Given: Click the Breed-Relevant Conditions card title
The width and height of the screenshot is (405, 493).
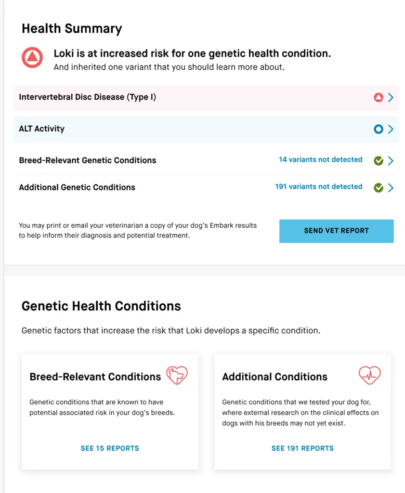Looking at the screenshot, I should point(95,377).
